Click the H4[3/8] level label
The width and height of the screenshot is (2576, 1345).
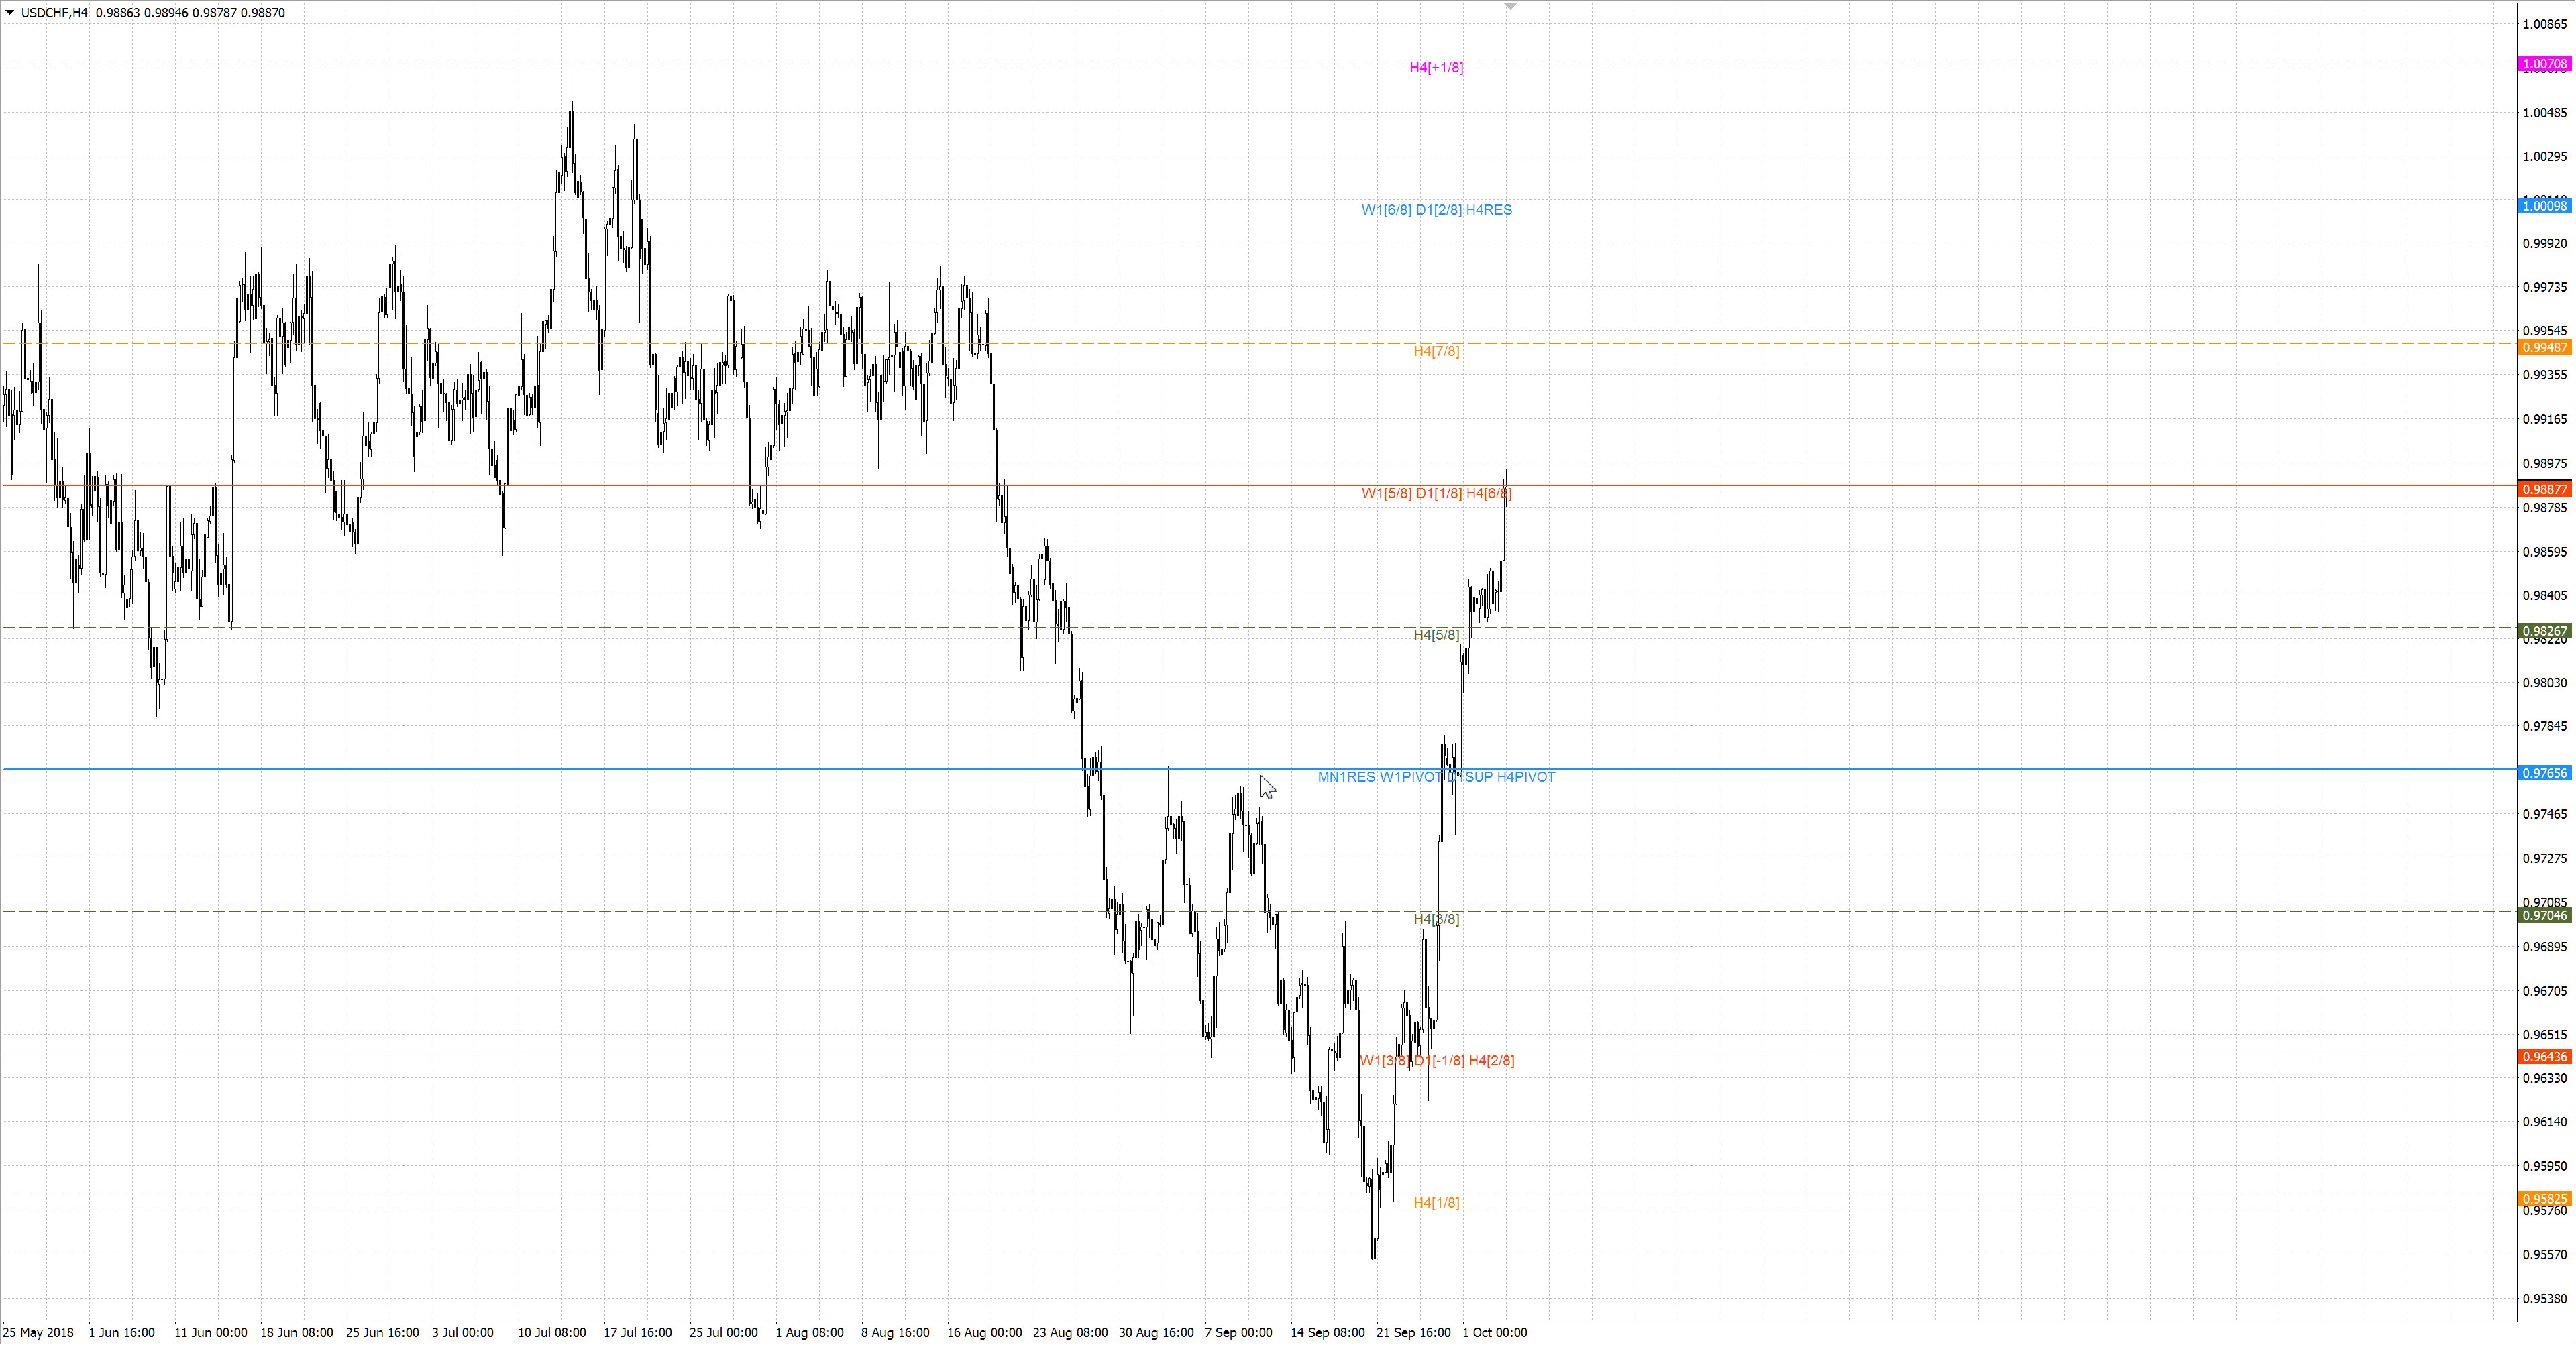click(x=1436, y=919)
